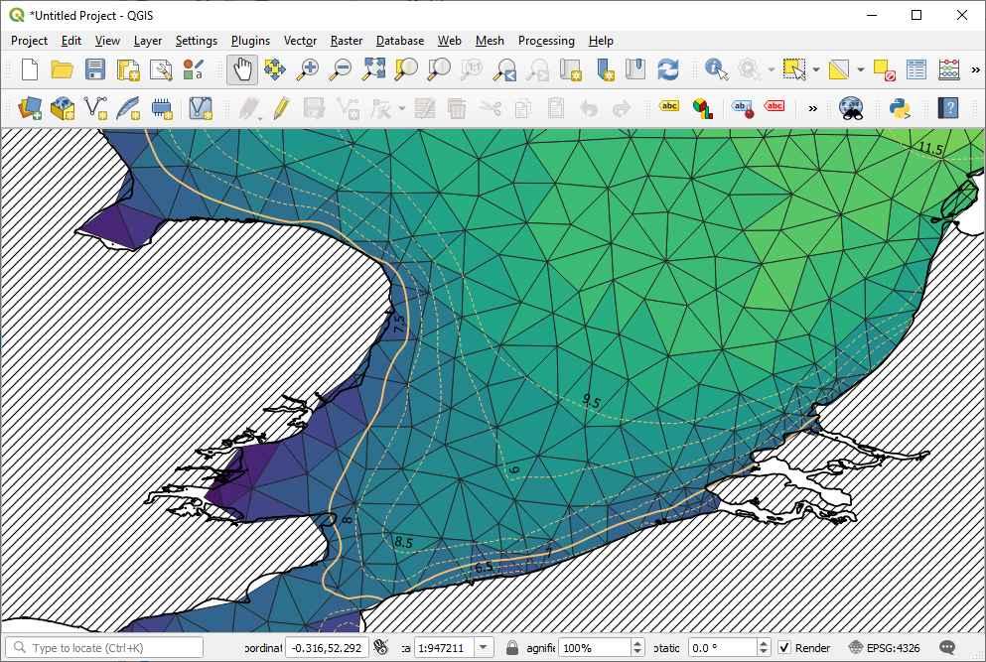This screenshot has width=986, height=662.
Task: Click the EPSG:4326 CRS button
Action: point(887,648)
